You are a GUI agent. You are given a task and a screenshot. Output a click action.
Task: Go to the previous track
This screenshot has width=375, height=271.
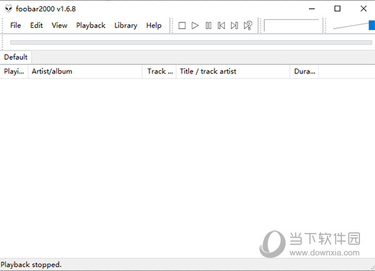(221, 26)
